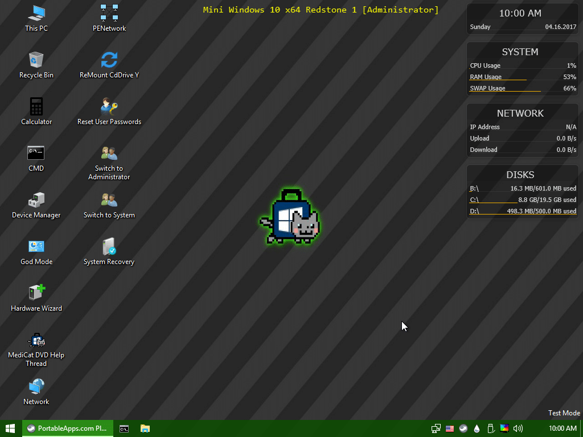Launch the Hardware Wizard shortcut
Viewport: 583px width, 437px height.
[36, 298]
